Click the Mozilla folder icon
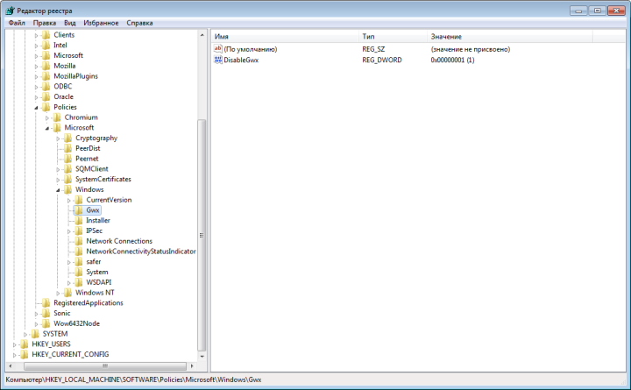The image size is (631, 390). pos(46,66)
